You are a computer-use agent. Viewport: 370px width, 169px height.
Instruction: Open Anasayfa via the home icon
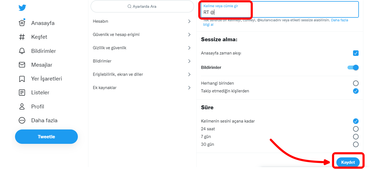pos(22,23)
